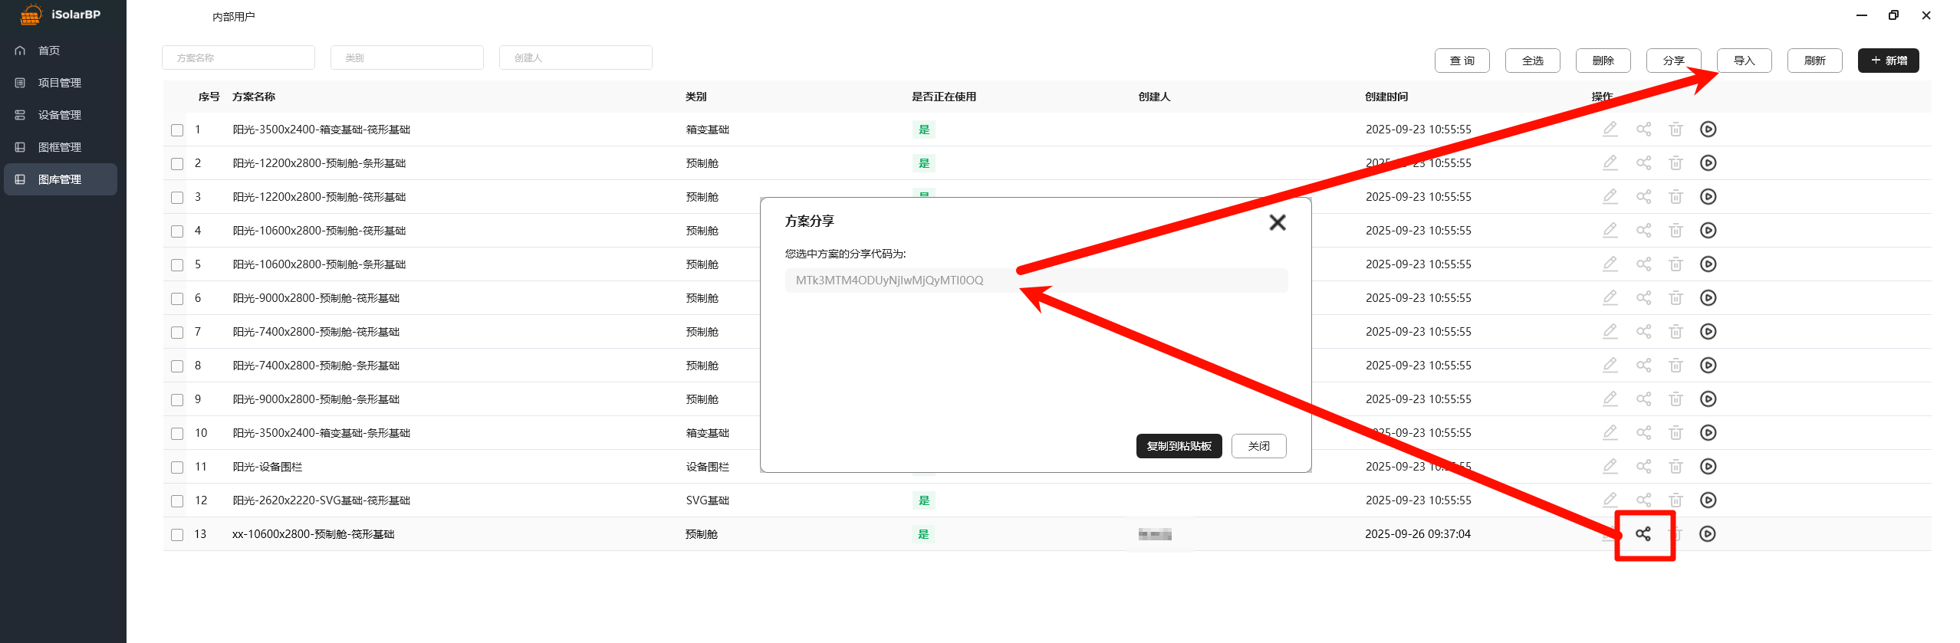Open 项目管理 from the sidebar
The width and height of the screenshot is (1960, 643).
click(x=59, y=83)
